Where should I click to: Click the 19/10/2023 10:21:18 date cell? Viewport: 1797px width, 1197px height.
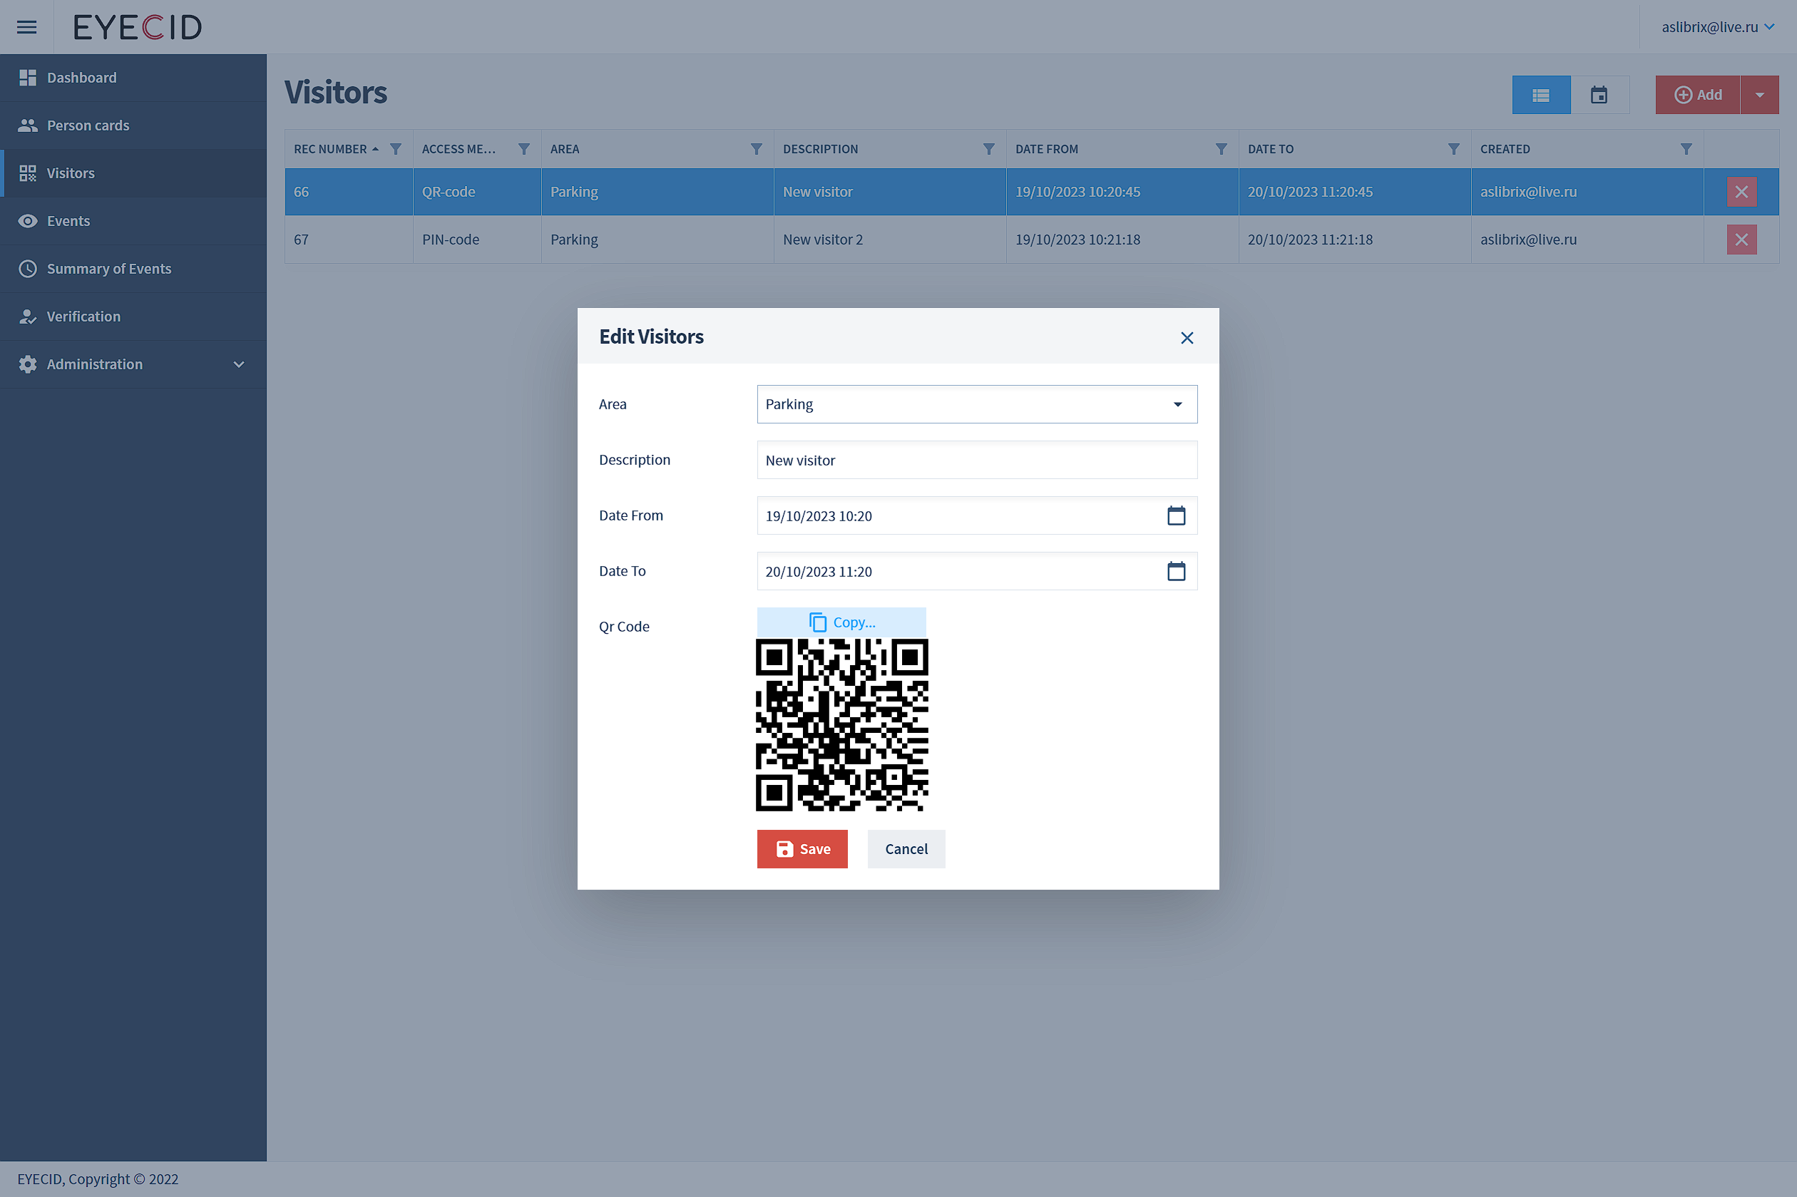coord(1122,240)
